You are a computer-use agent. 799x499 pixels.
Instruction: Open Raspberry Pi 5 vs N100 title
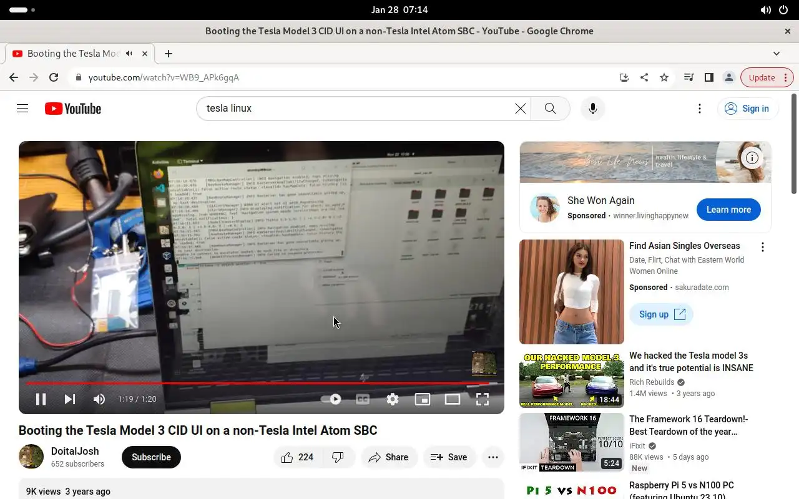(682, 490)
